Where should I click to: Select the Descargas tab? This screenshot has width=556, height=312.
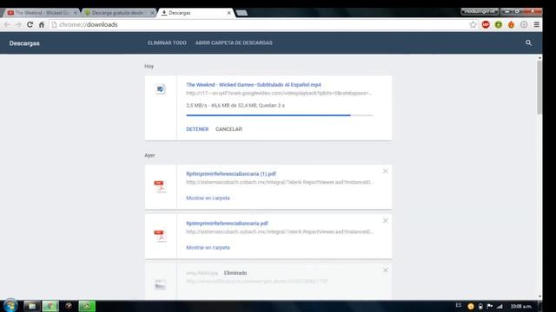coord(195,13)
